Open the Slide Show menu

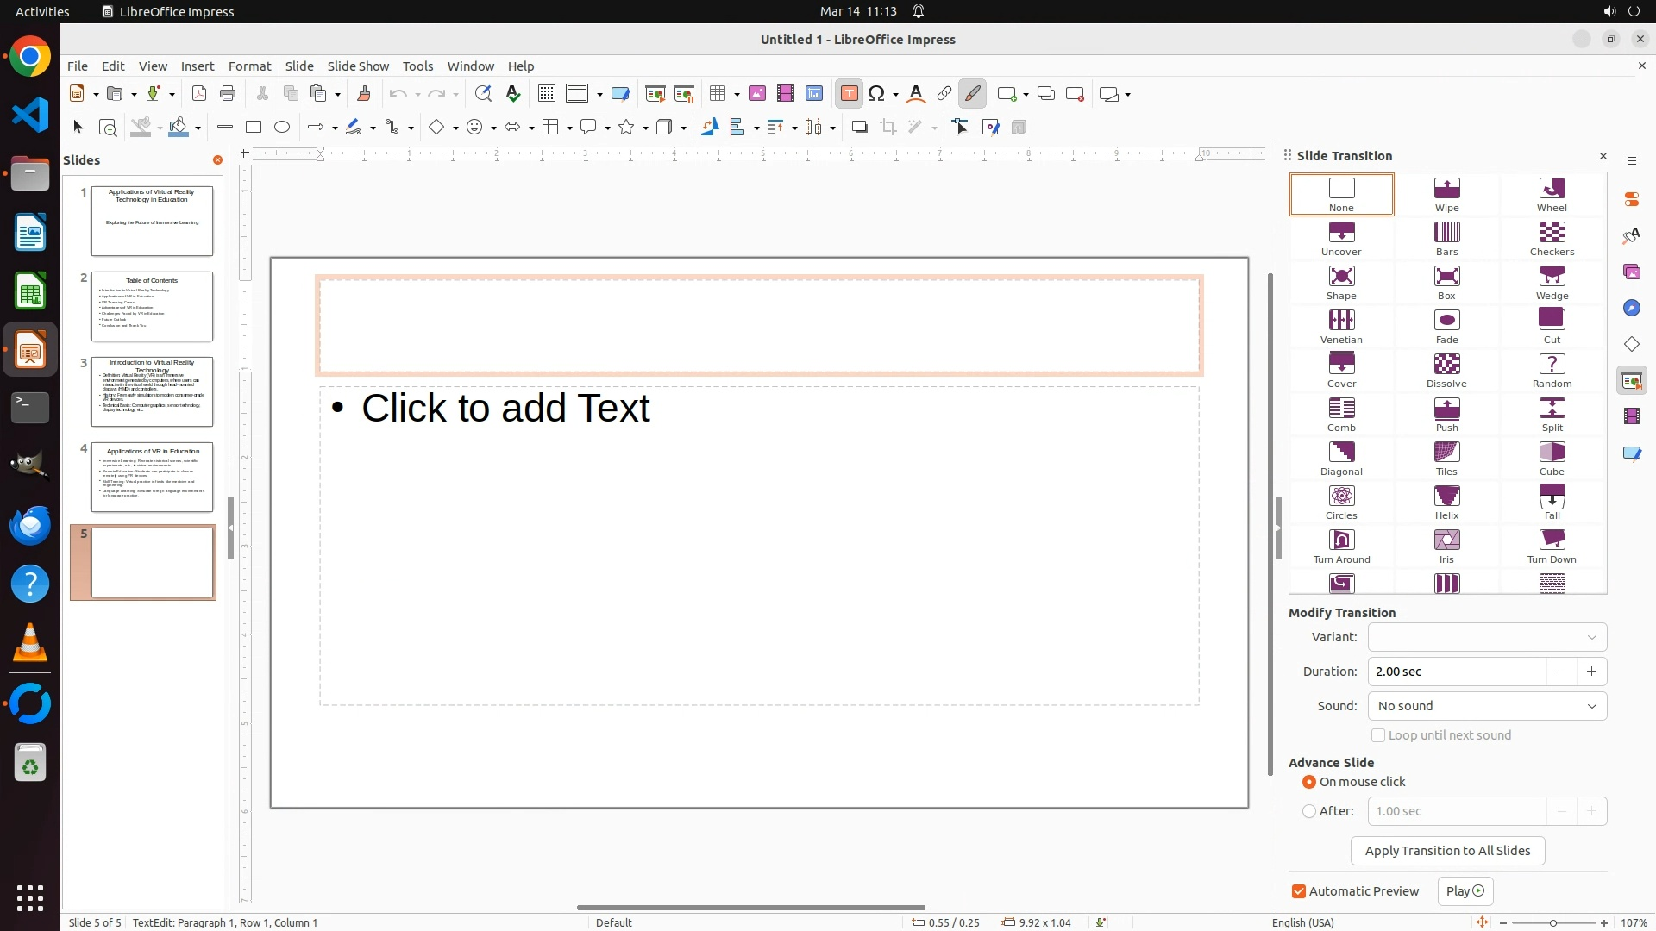coord(358,66)
